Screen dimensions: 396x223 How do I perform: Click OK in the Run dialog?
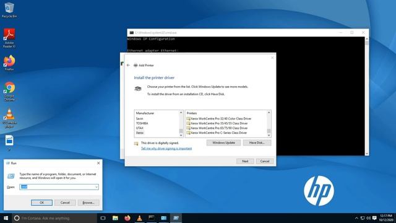(41, 203)
